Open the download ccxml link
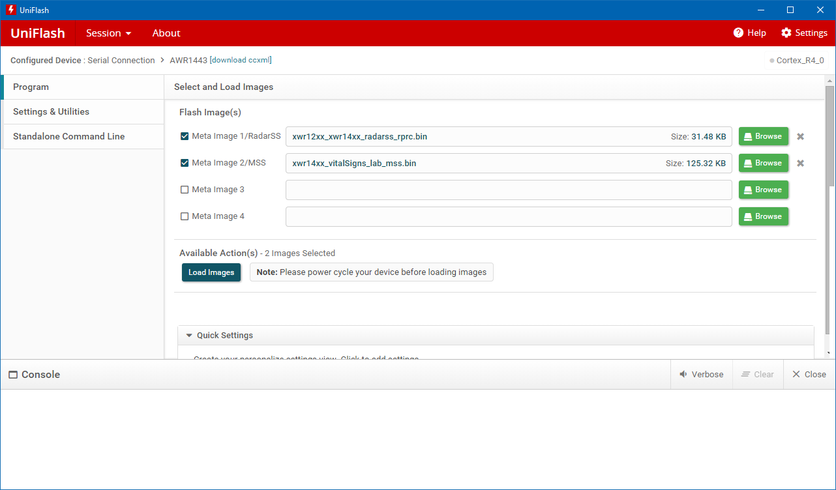 pyautogui.click(x=241, y=60)
